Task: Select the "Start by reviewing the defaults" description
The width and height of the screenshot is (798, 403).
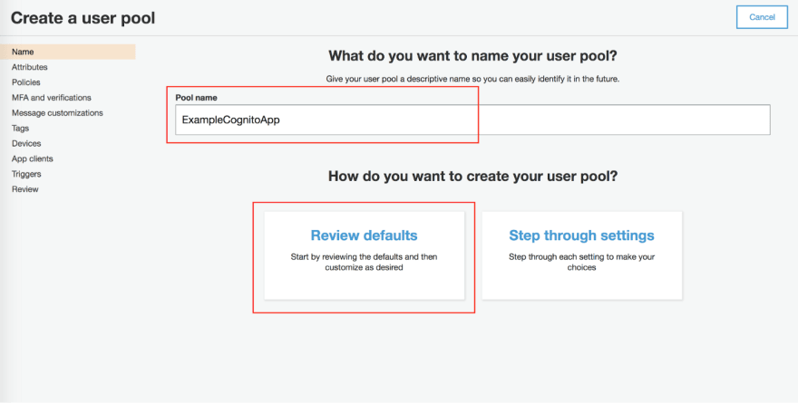Action: [x=364, y=262]
